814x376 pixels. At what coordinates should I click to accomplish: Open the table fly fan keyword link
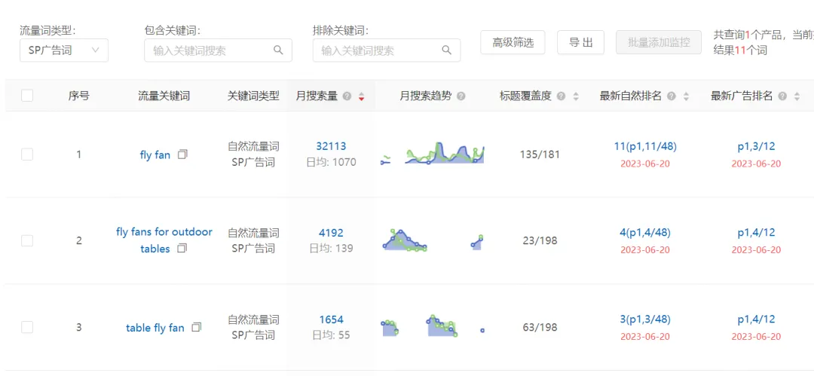(x=155, y=328)
